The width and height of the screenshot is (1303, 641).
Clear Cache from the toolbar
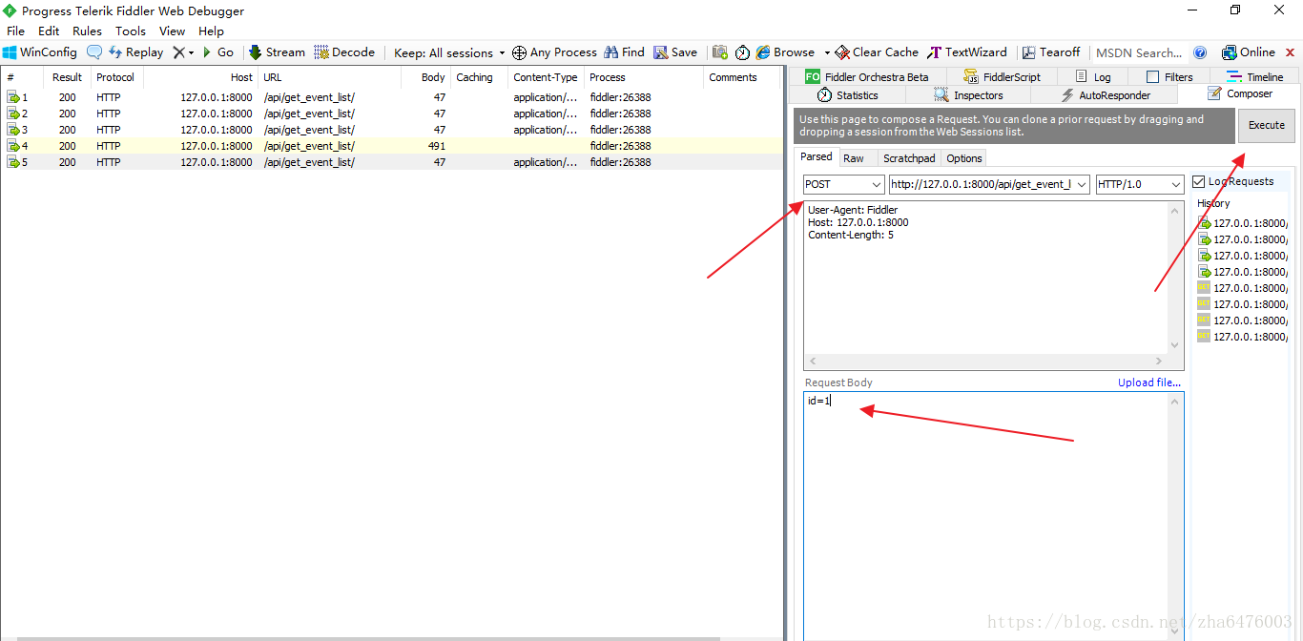tap(877, 52)
